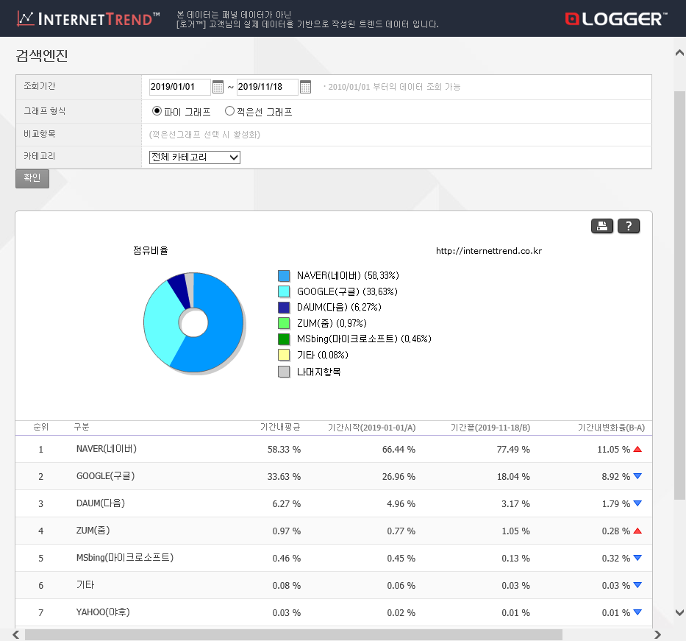Viewport: 686px width, 641px height.
Task: Click the start date field 2019/01/01
Action: click(x=180, y=87)
